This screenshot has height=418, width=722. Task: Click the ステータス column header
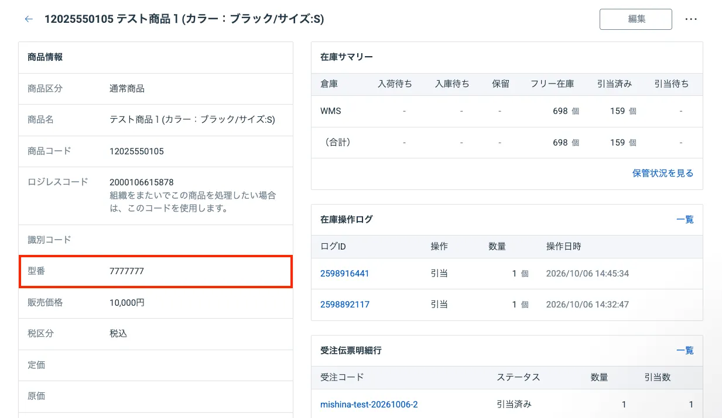click(x=518, y=377)
